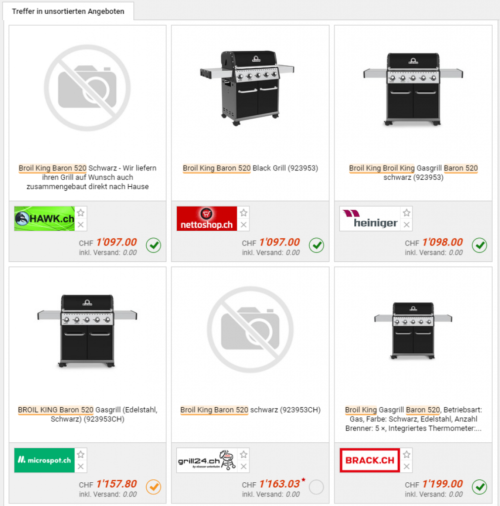The height and width of the screenshot is (506, 500).
Task: Click the X icon next to HAWK.ch logo
Action: 81,225
